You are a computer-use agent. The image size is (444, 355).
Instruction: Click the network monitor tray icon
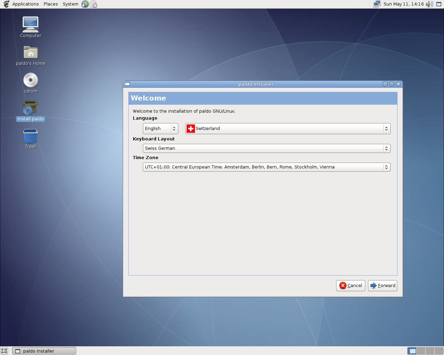[377, 4]
